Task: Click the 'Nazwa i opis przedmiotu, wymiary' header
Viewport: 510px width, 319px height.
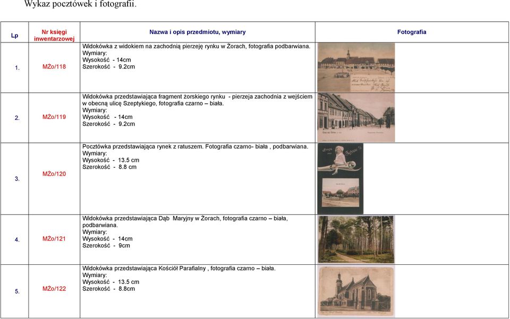Action: [198, 32]
